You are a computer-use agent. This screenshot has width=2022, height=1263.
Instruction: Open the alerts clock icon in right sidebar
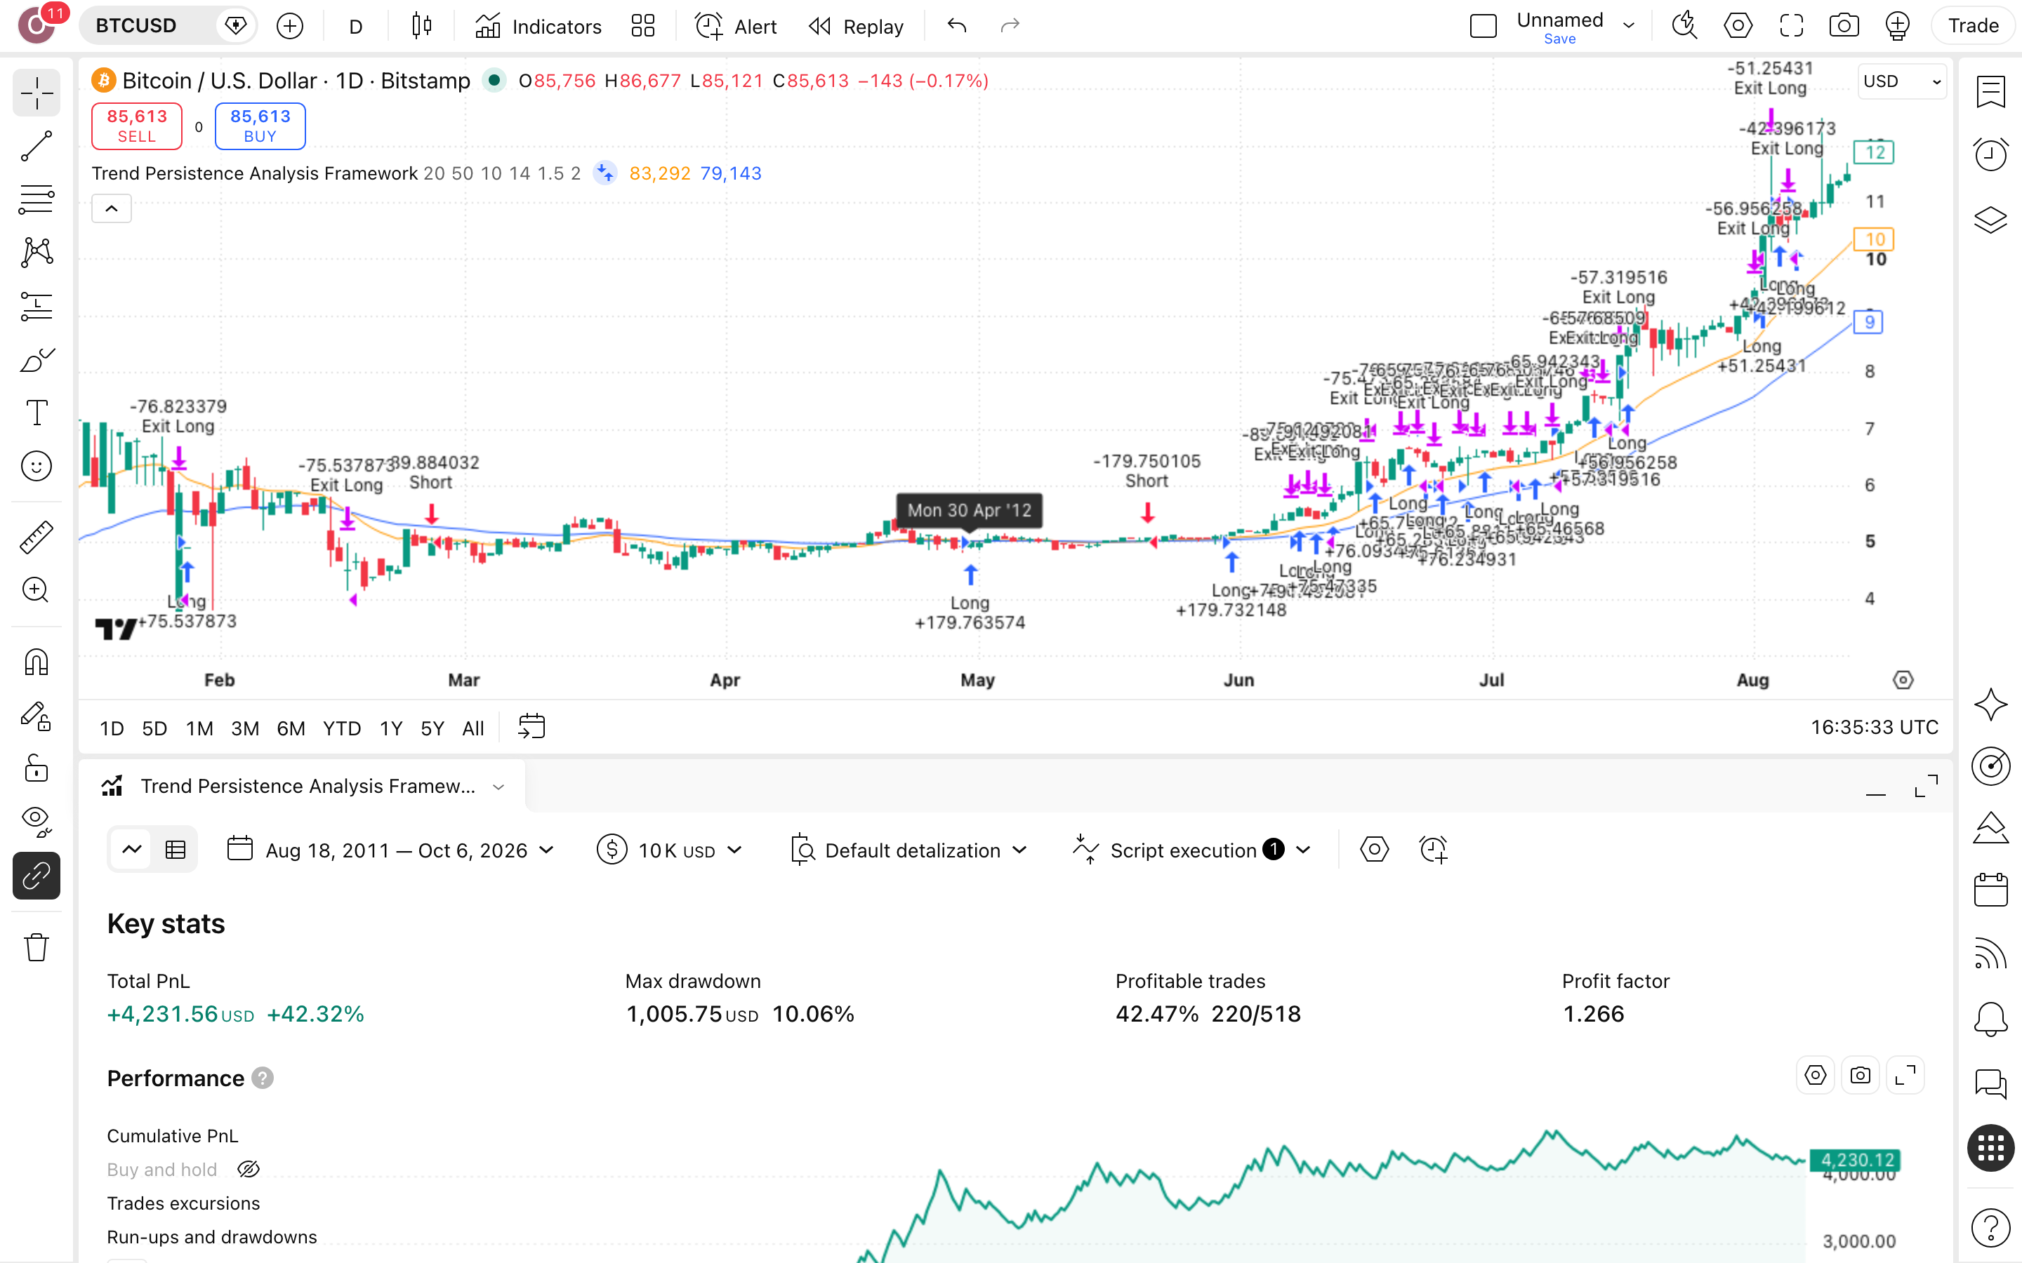(1990, 154)
